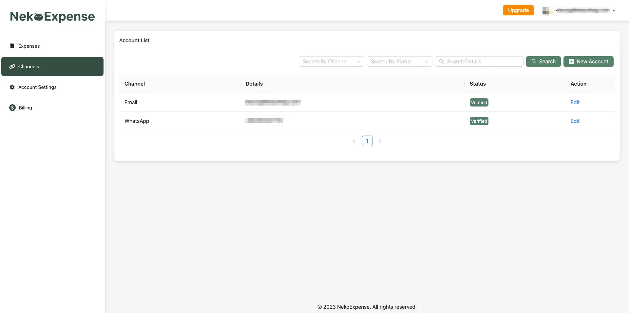629x313 pixels.
Task: Click the Expenses receipt icon
Action: pyautogui.click(x=12, y=46)
